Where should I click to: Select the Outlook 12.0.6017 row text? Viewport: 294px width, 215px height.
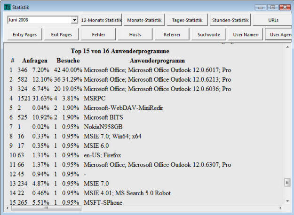click(157, 70)
